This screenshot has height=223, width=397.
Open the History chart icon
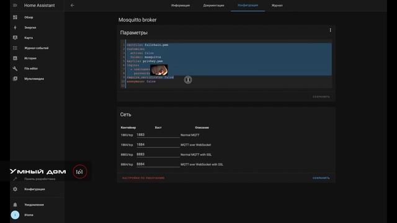pyautogui.click(x=15, y=58)
